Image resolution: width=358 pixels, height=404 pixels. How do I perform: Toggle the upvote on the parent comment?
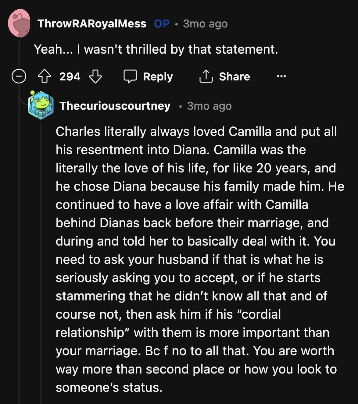click(x=44, y=76)
